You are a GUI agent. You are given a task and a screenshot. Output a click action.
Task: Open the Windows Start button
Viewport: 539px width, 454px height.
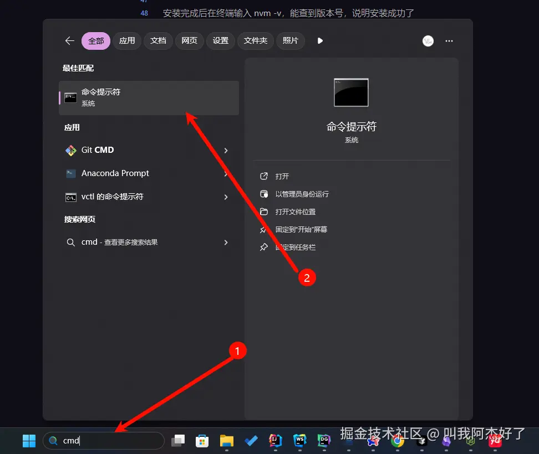29,441
